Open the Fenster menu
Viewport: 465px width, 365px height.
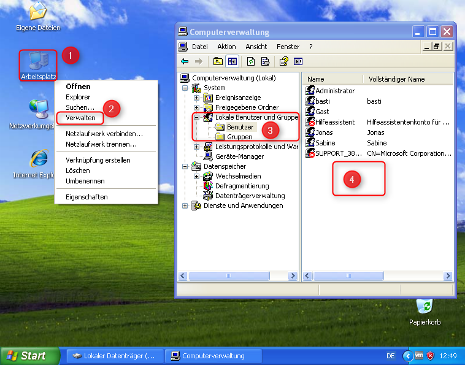(x=288, y=47)
